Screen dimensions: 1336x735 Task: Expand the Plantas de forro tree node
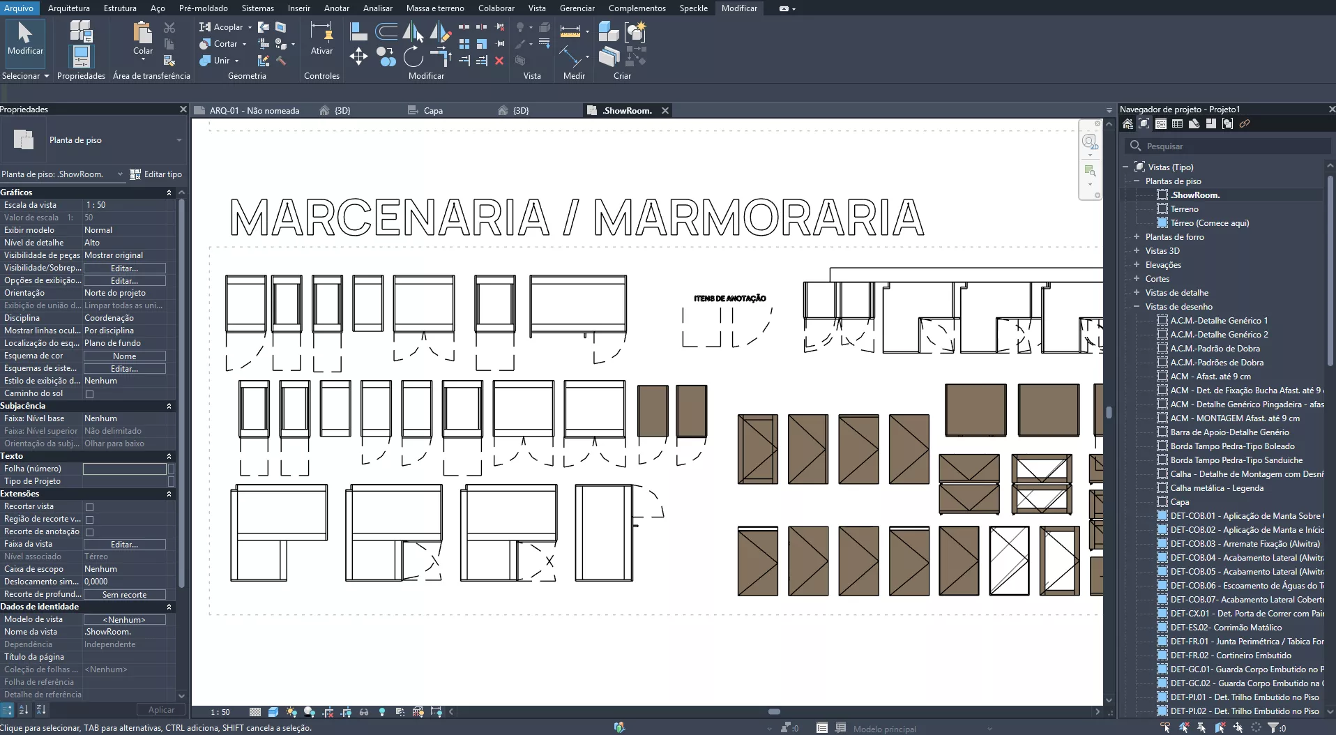[1137, 237]
